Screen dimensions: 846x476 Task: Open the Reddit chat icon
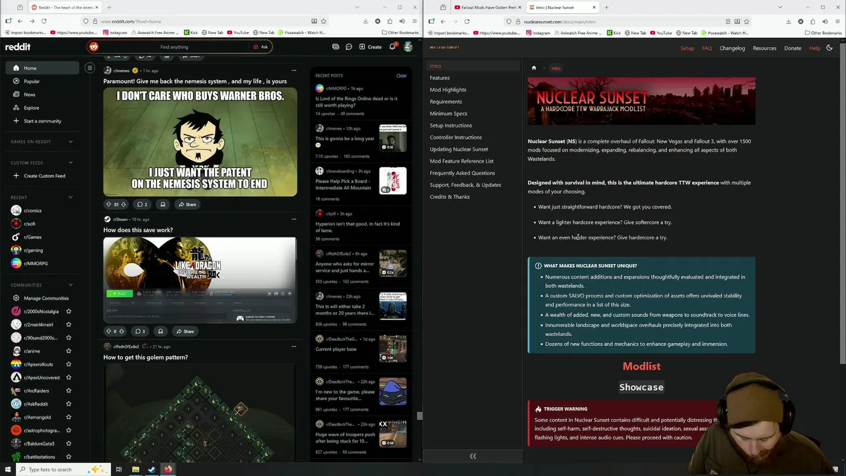coord(348,47)
